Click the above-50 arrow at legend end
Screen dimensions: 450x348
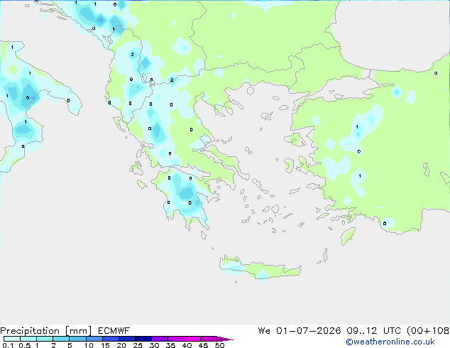pos(225,339)
